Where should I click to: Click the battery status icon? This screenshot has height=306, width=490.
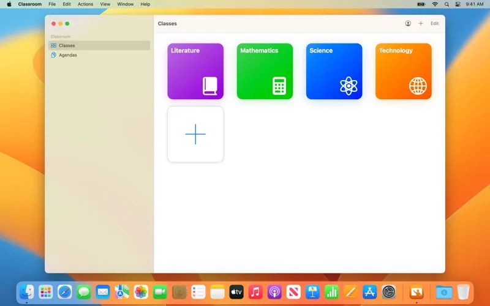pos(421,4)
